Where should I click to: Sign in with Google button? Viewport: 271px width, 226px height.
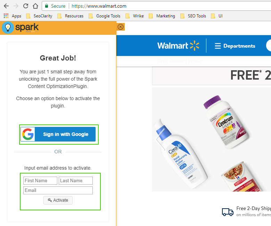pyautogui.click(x=58, y=134)
